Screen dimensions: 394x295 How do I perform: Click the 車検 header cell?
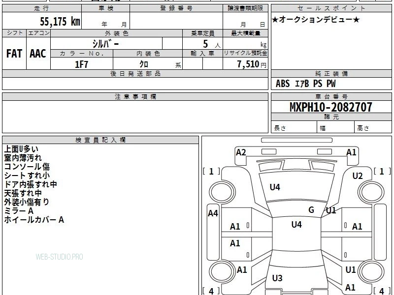pyautogui.click(x=106, y=8)
